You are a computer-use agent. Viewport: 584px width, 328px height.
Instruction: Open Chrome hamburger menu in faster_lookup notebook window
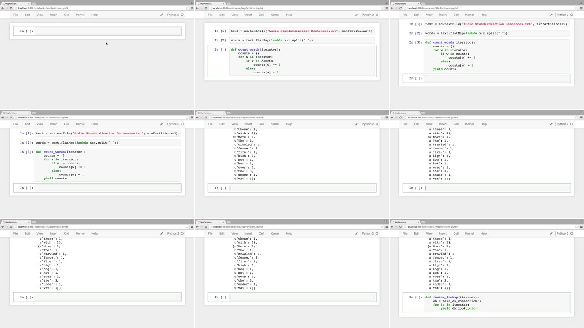(581, 227)
